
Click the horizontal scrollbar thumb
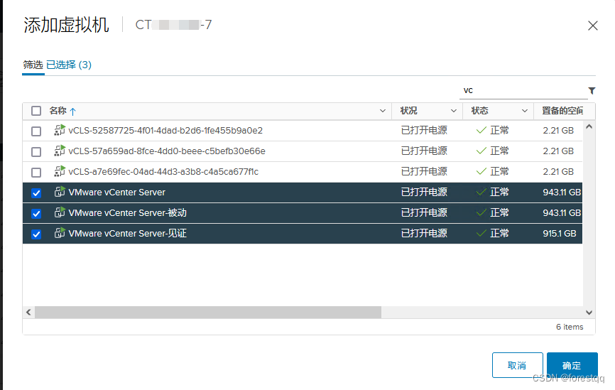click(x=208, y=313)
